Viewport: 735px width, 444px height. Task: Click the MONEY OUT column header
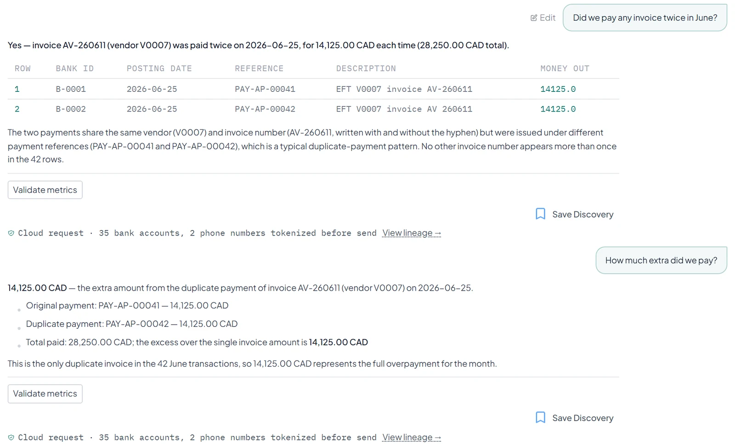coord(565,68)
